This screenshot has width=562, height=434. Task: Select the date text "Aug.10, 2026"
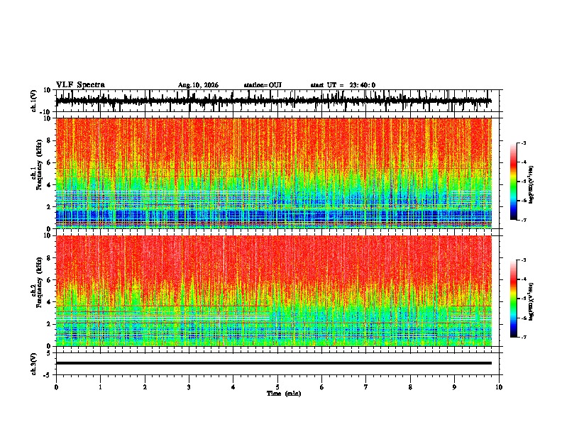[x=198, y=85]
